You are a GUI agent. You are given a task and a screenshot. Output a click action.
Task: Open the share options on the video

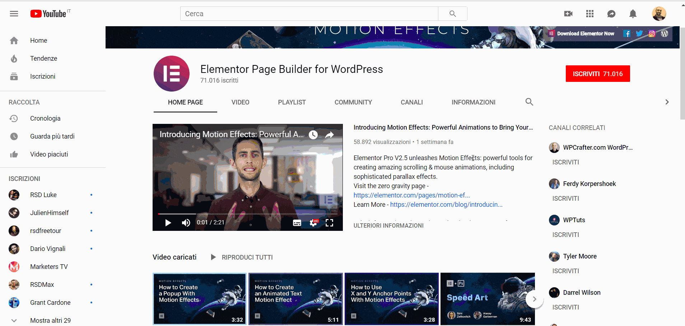tap(329, 134)
